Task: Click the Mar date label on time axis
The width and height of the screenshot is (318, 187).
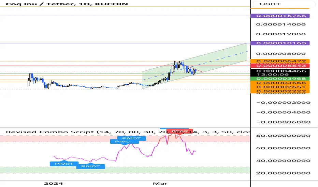Action: [x=160, y=183]
